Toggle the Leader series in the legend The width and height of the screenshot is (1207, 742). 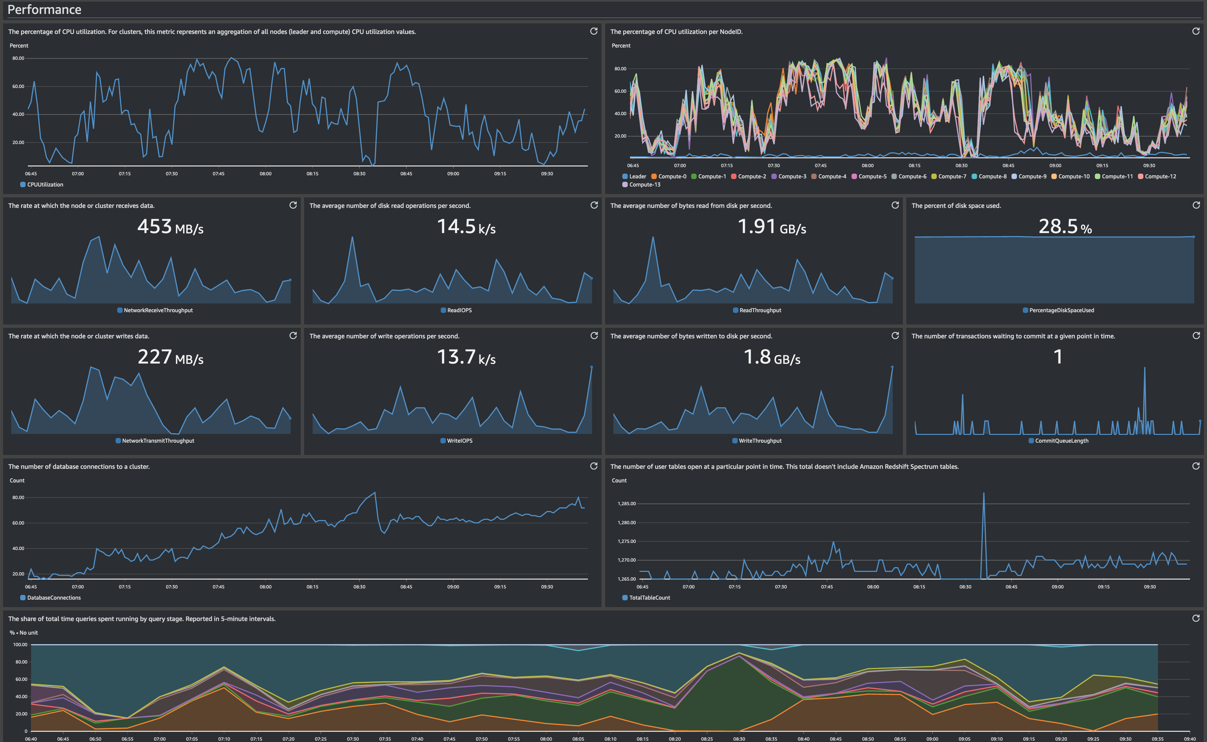pyautogui.click(x=634, y=177)
